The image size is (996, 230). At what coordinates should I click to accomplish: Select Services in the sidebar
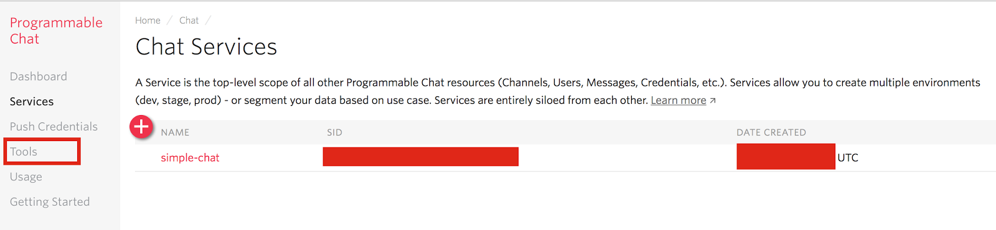point(32,101)
